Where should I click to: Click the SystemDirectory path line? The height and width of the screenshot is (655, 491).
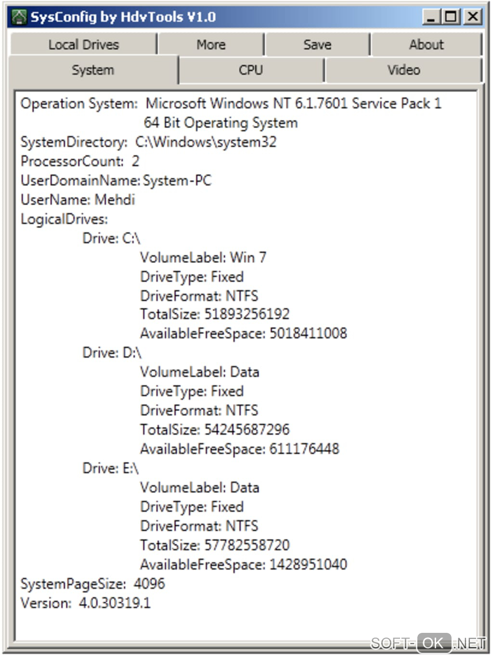pos(148,142)
